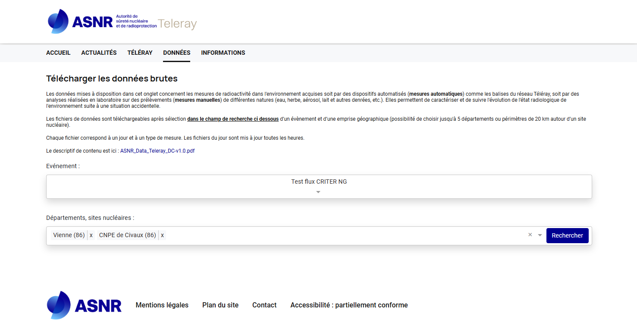Open the INFORMATIONS menu item
This screenshot has width=637, height=332.
(x=223, y=53)
